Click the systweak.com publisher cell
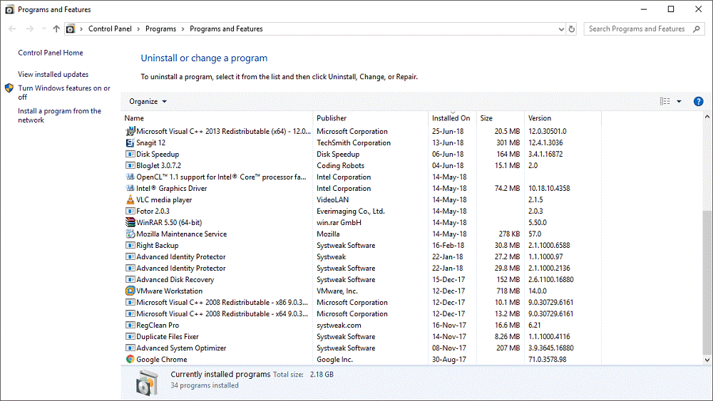 [x=339, y=326]
